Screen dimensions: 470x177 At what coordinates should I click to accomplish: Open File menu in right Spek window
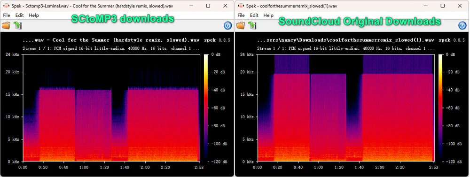tap(241, 15)
